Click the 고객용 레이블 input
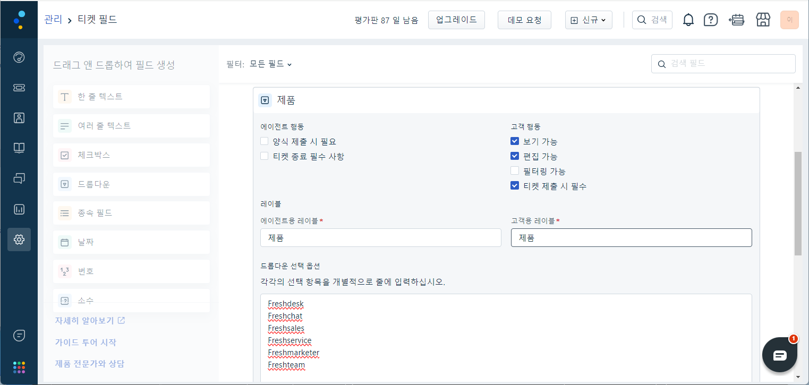The height and width of the screenshot is (385, 809). pos(632,238)
